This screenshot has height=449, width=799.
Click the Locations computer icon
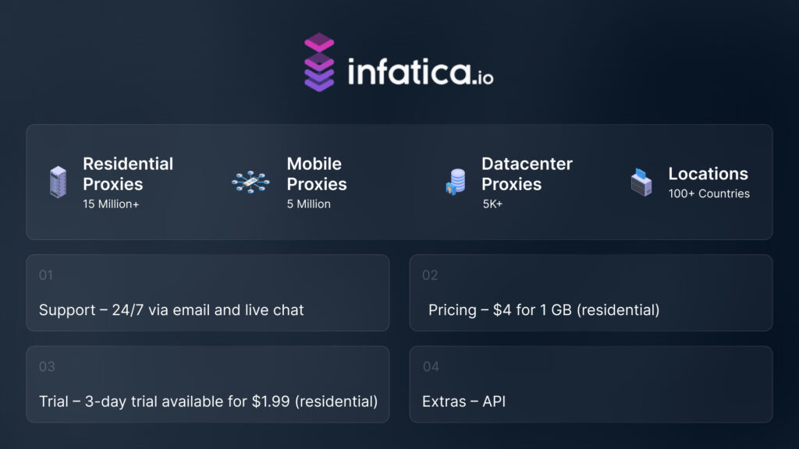click(x=641, y=182)
